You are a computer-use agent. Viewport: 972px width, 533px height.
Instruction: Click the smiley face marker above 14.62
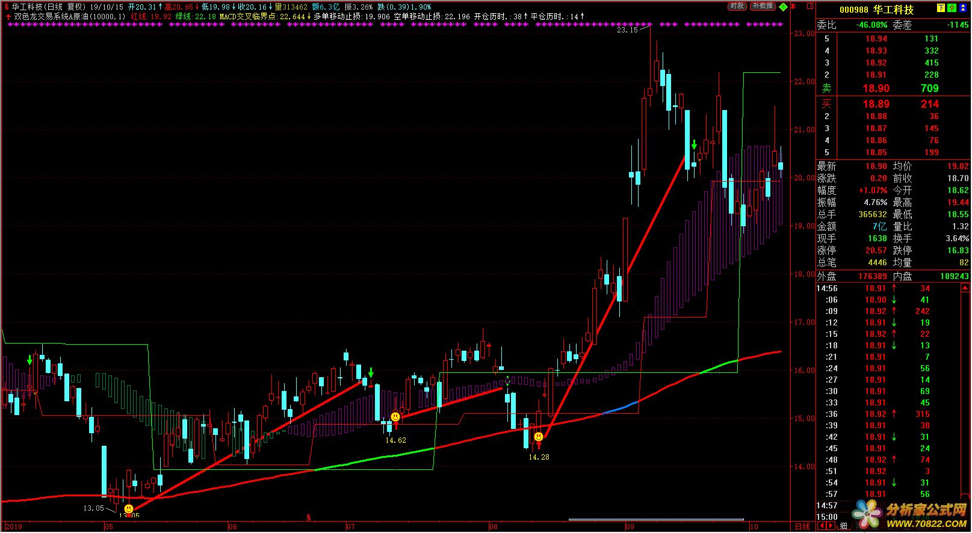coord(395,416)
